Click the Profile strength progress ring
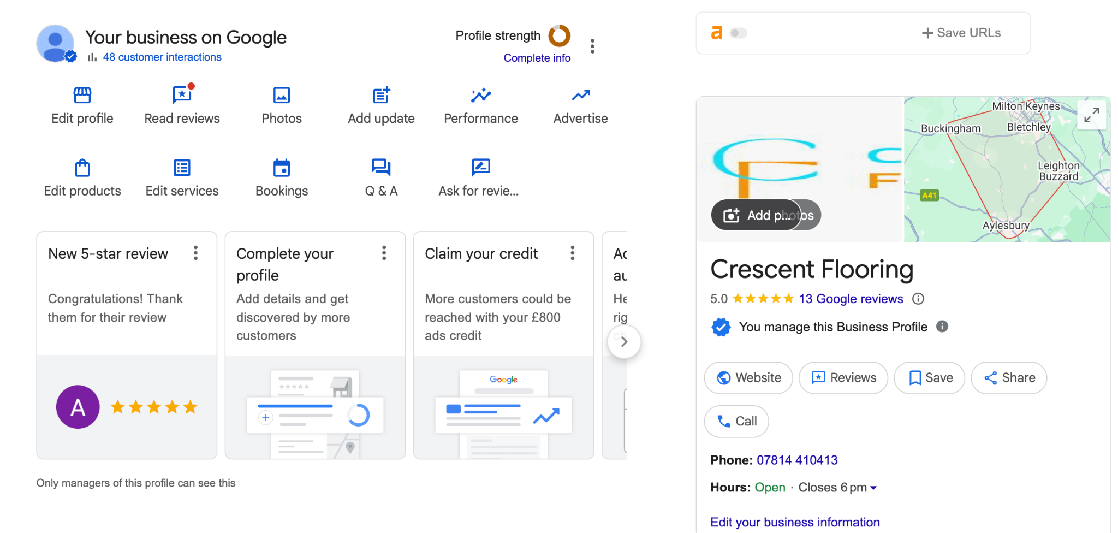 click(x=560, y=35)
